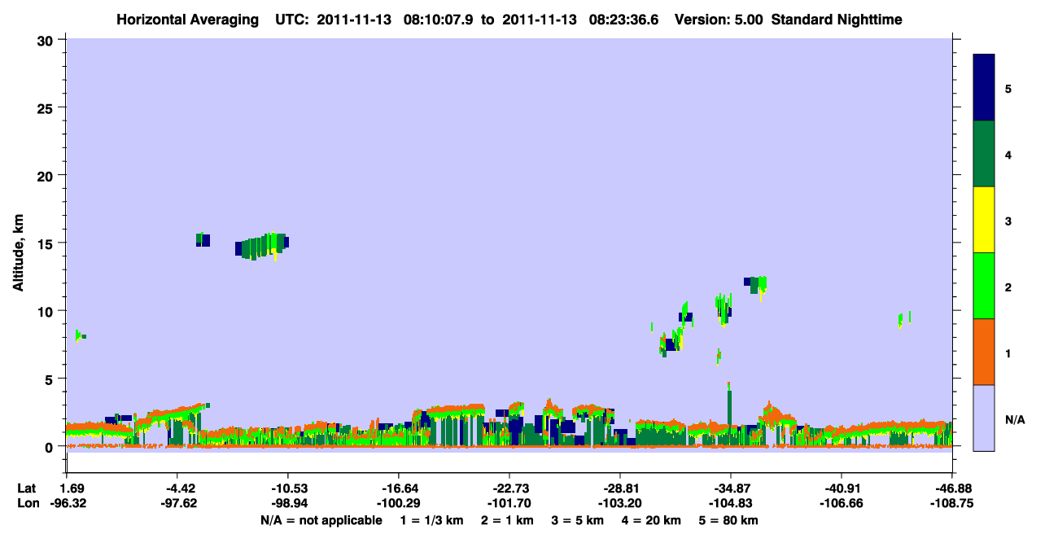Click the colorbar label 'N/A'

[1014, 419]
